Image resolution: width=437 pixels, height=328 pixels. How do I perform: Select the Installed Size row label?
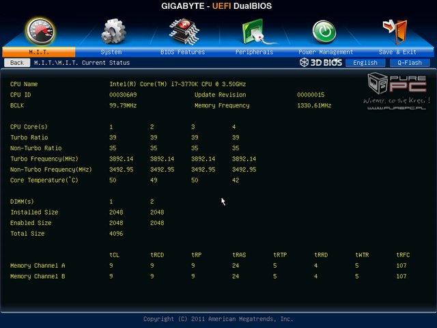(x=34, y=213)
